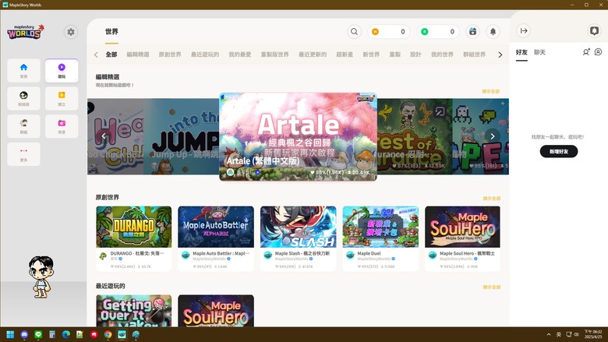This screenshot has height=342, width=608.
Task: Open the Maple Duel world card
Action: point(380,238)
